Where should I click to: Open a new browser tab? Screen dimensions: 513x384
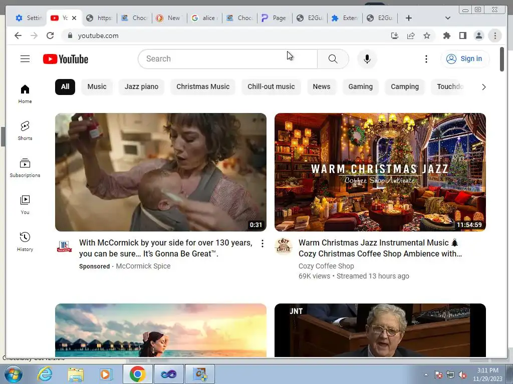point(409,18)
